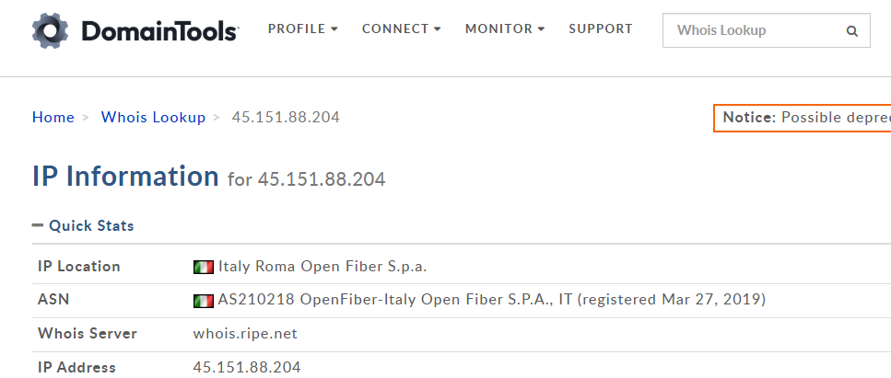Expand the Connect dropdown menu

[401, 29]
